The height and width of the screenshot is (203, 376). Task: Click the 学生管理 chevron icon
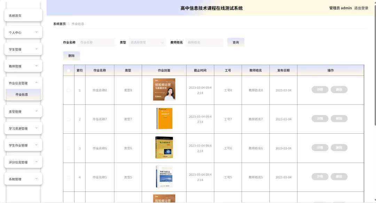pyautogui.click(x=37, y=49)
